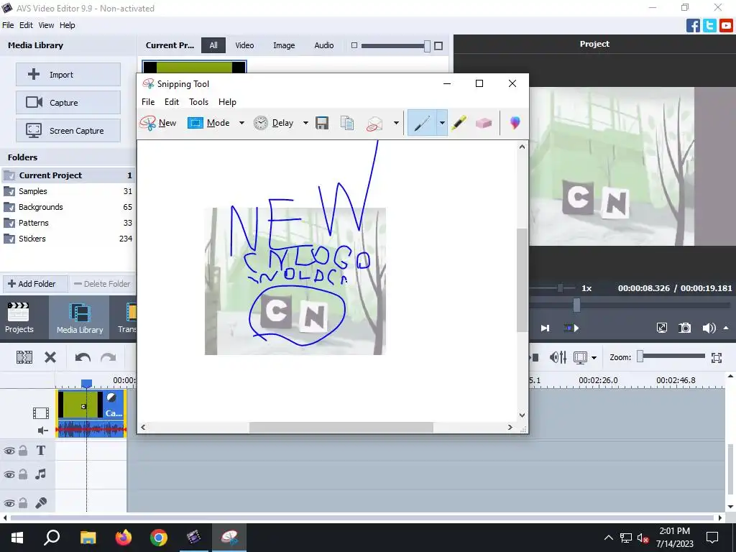Open the AVS Video Editor View menu
The image size is (736, 552).
click(46, 25)
